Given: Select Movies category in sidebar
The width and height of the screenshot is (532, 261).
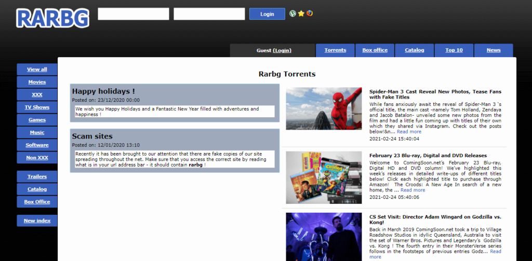Looking at the screenshot, I should tap(37, 82).
